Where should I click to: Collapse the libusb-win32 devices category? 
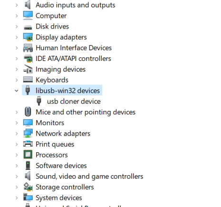[x=17, y=91]
